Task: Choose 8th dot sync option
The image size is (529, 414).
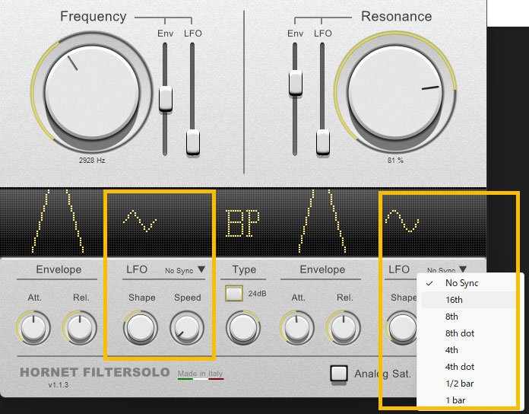Action: coord(458,333)
